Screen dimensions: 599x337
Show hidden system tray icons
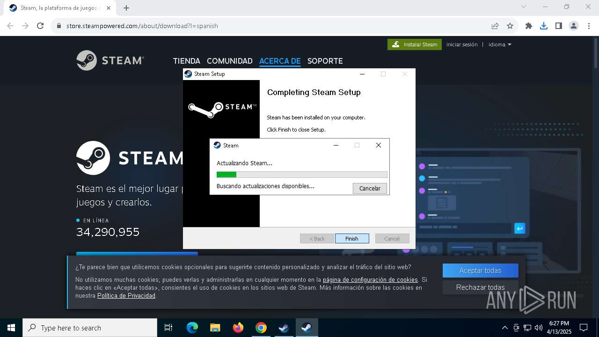pyautogui.click(x=504, y=328)
